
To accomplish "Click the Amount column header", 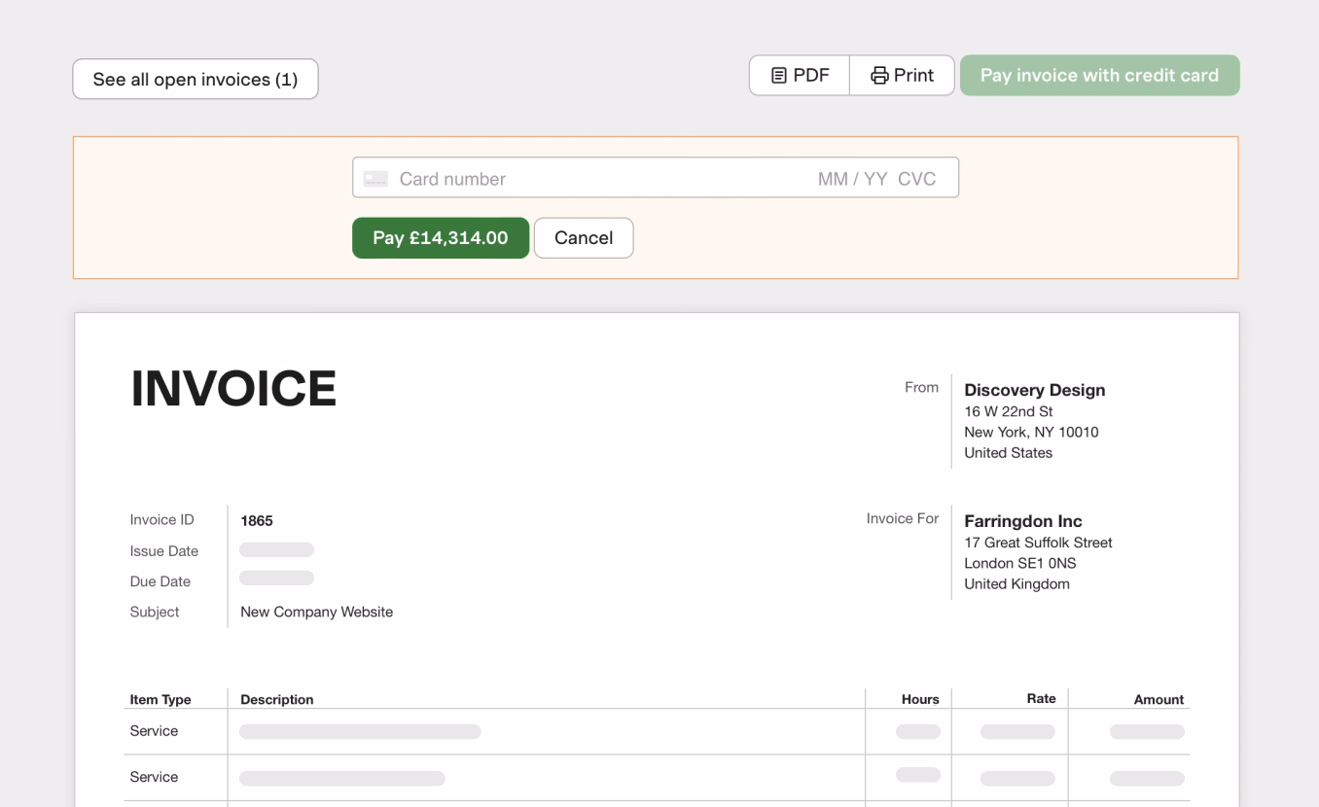I will point(1159,699).
